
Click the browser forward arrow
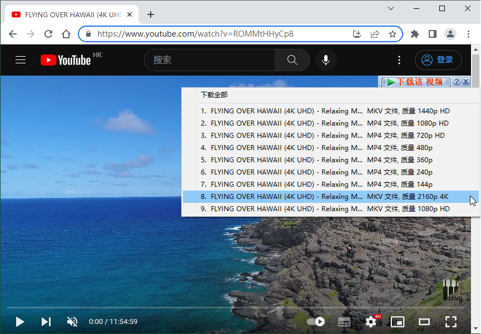click(31, 34)
